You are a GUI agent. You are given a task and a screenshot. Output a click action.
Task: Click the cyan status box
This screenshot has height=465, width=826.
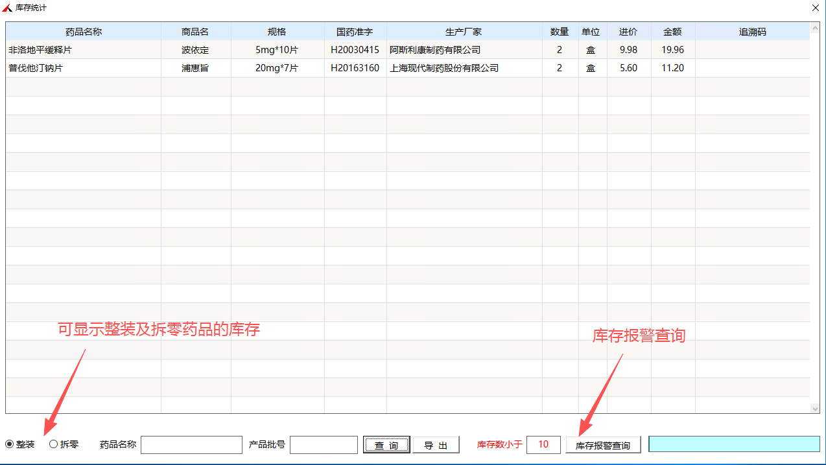734,444
